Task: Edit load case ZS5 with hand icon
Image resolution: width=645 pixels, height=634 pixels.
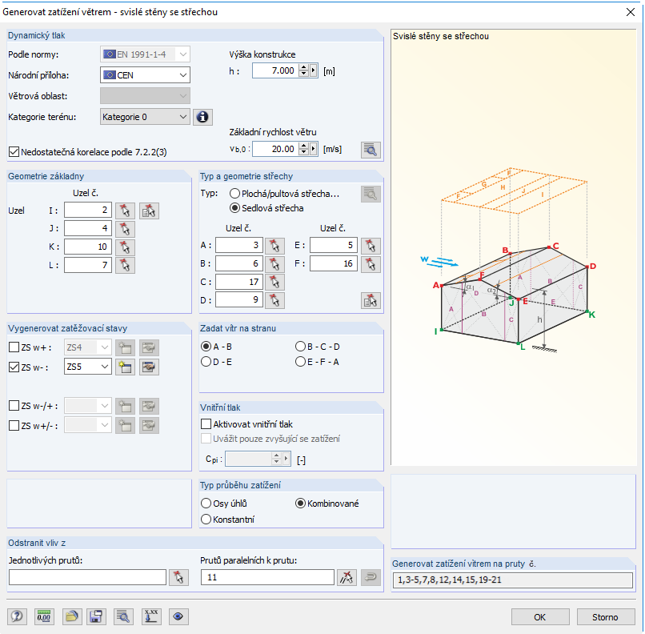Action: tap(149, 367)
